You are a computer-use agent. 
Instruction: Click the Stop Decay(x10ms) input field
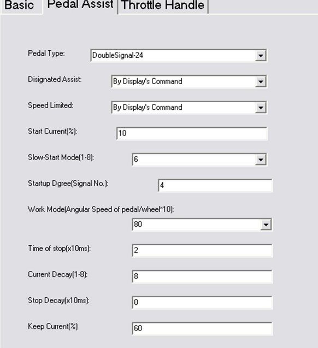click(202, 303)
